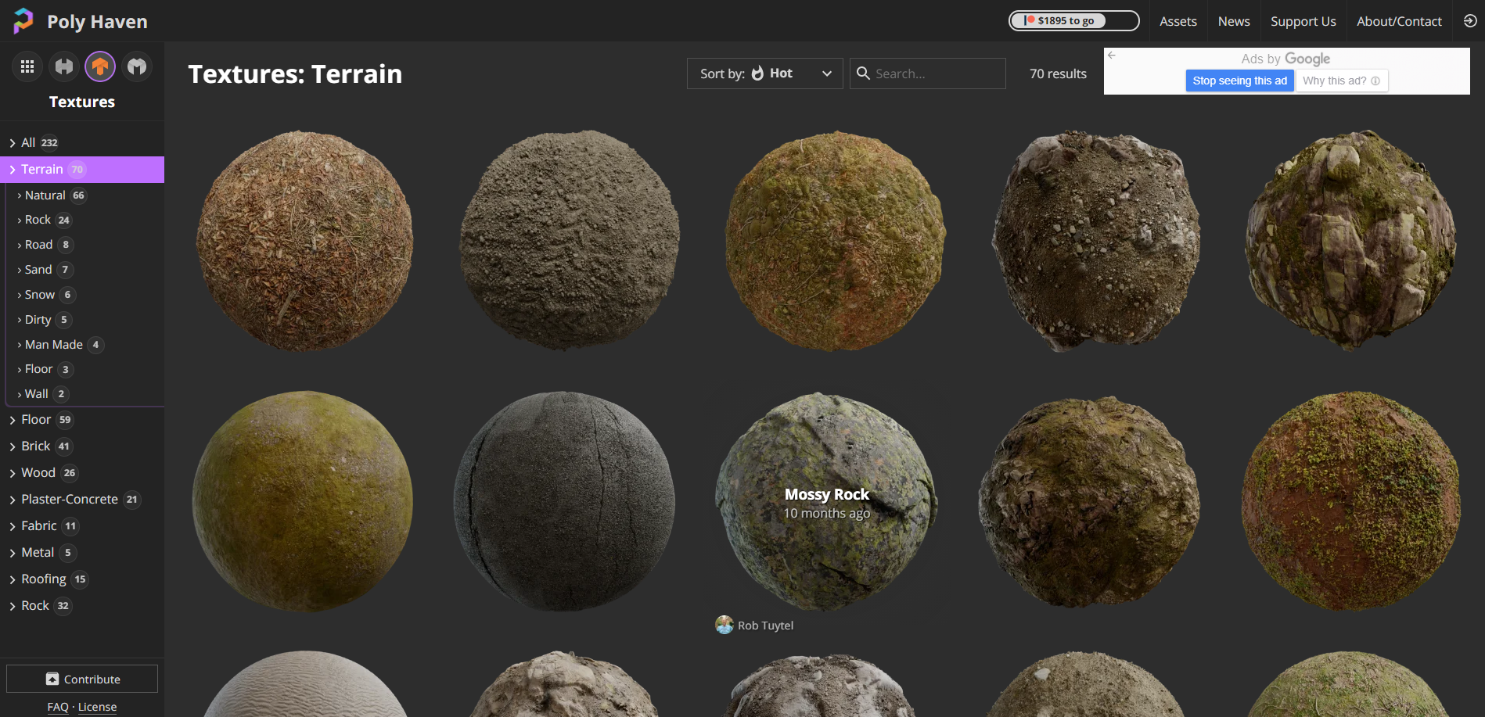The image size is (1485, 717).
Task: Click the Poly Haven site title
Action: [97, 22]
